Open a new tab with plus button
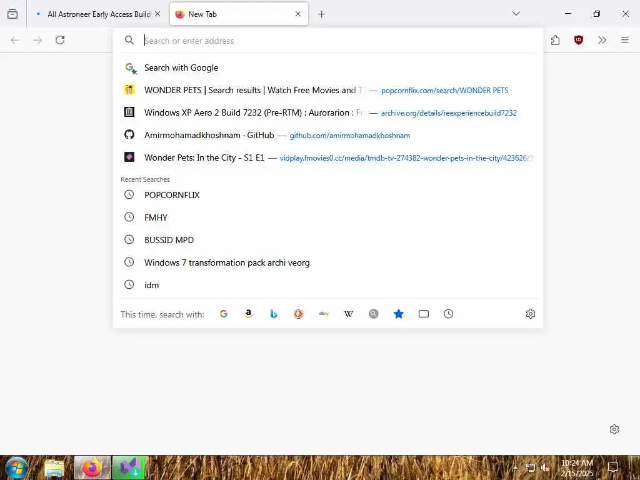This screenshot has height=480, width=640. pyautogui.click(x=321, y=14)
